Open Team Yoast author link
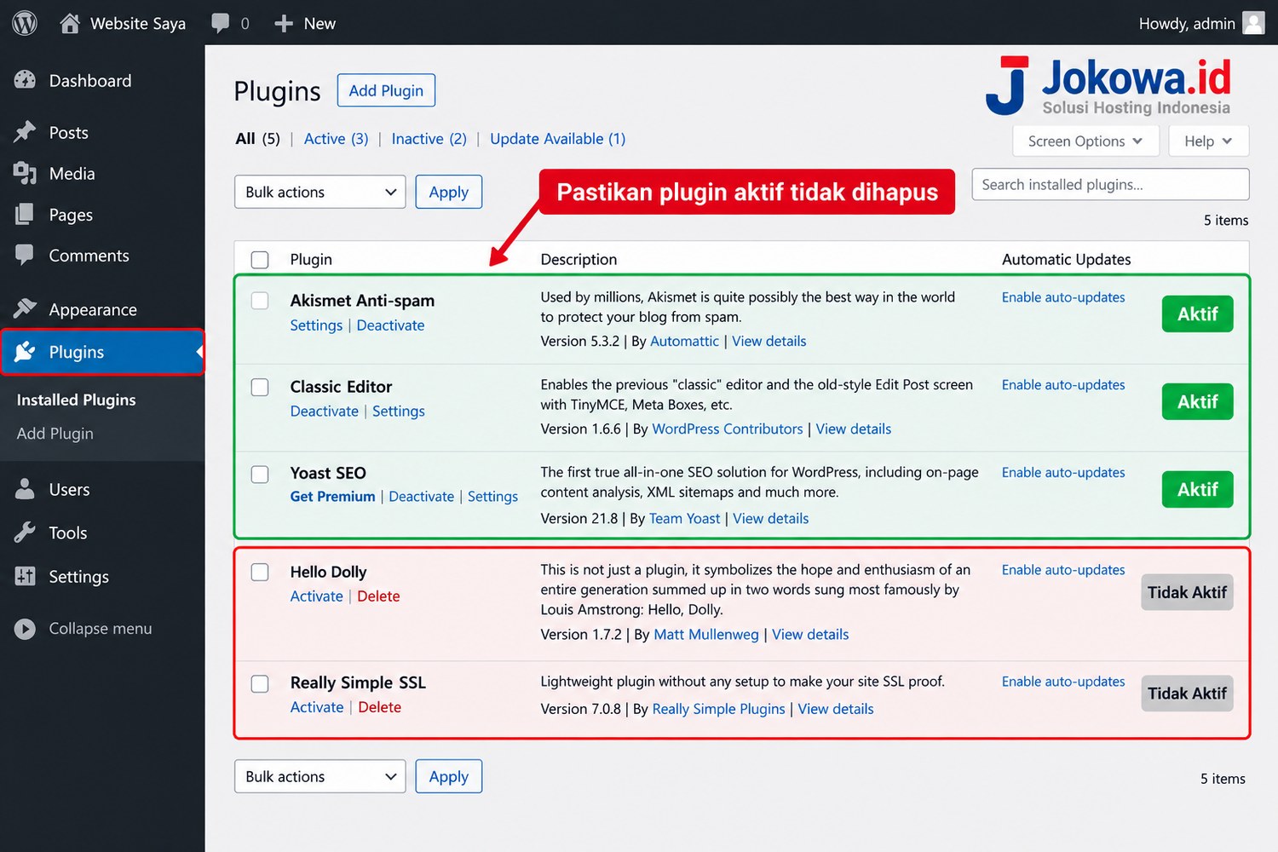This screenshot has width=1278, height=852. (x=685, y=519)
